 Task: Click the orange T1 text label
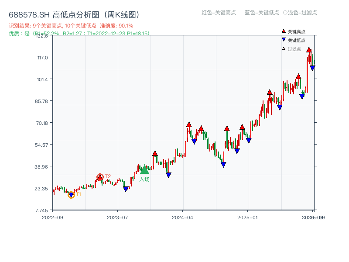click(79, 194)
